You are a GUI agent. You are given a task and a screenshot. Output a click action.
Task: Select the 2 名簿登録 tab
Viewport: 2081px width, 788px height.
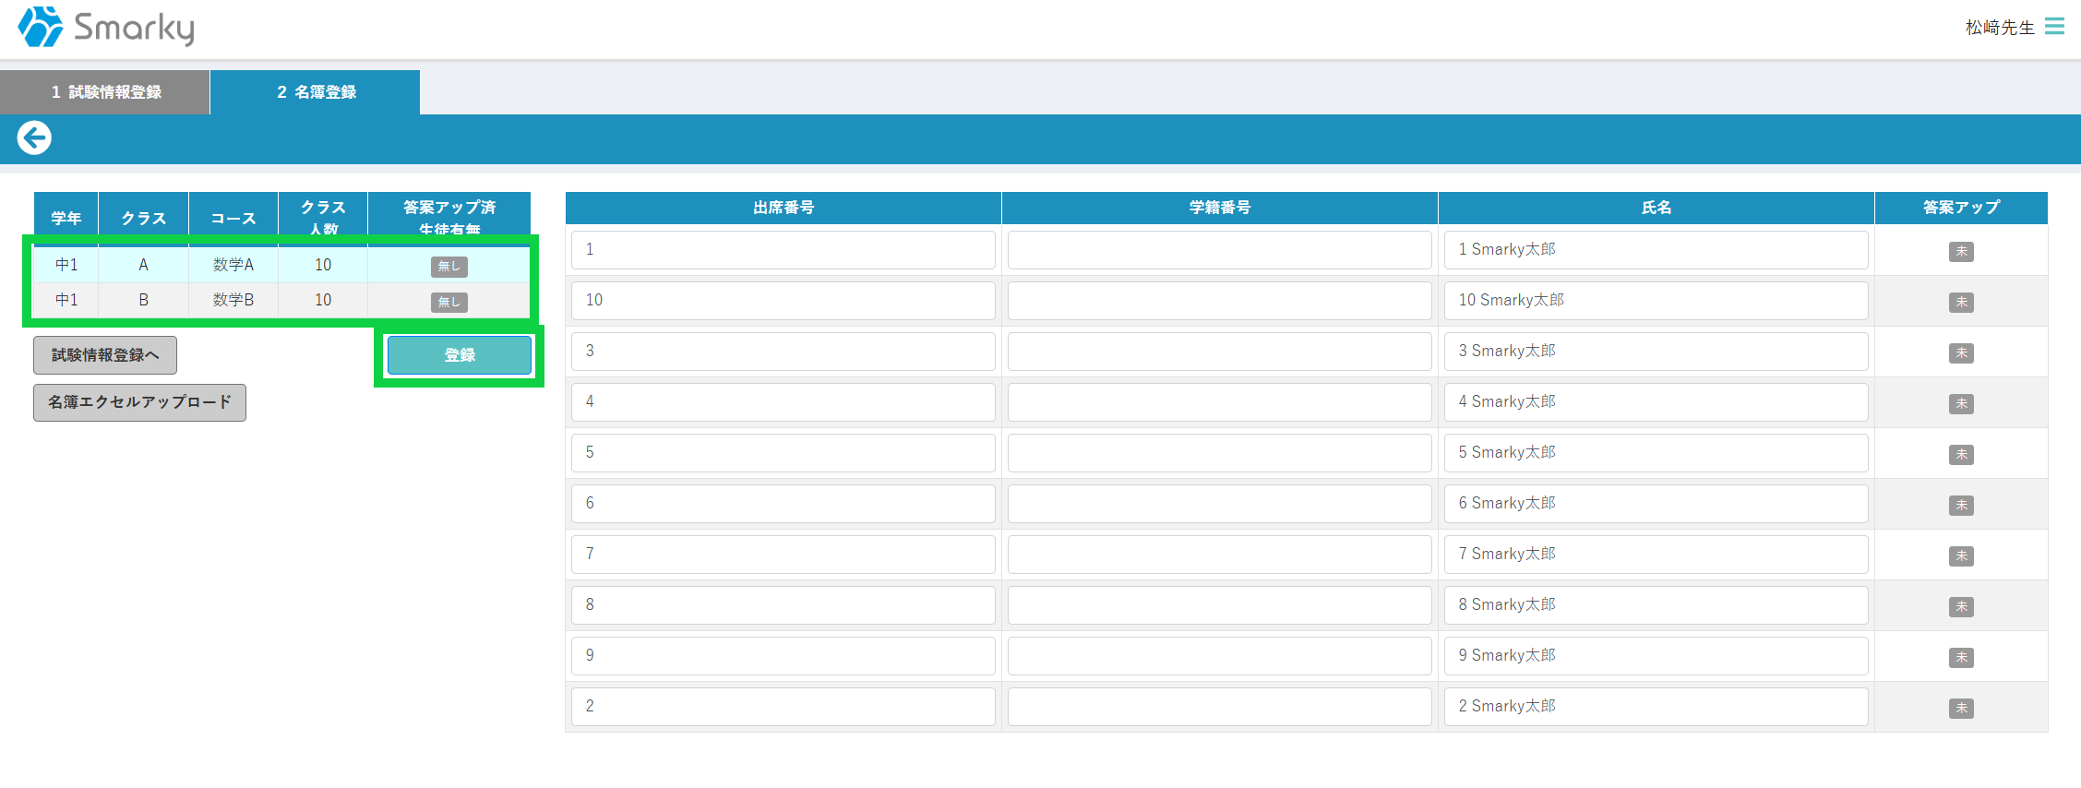(316, 92)
